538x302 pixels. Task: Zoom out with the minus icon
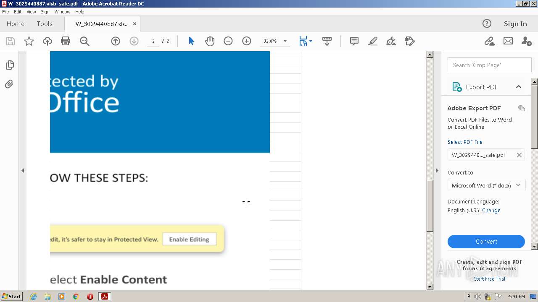[228, 41]
